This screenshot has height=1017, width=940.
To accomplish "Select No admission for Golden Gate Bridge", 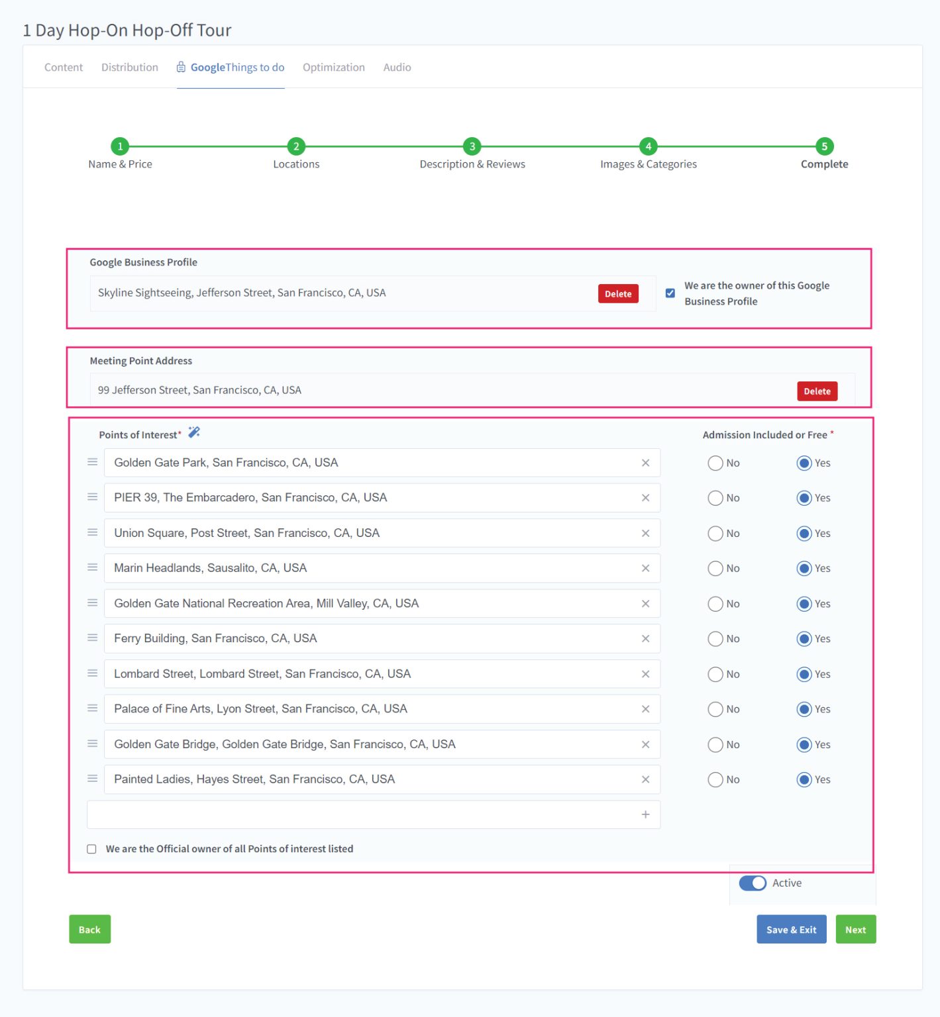I will [x=715, y=745].
